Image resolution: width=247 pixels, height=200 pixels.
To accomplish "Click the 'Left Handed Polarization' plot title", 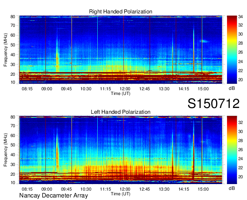I will coord(121,112).
